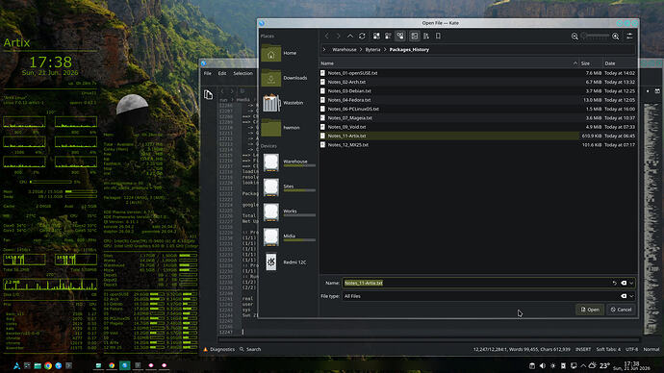Screen dimensions: 664x373
Task: Navigate up to parent folder
Action: tap(350, 36)
